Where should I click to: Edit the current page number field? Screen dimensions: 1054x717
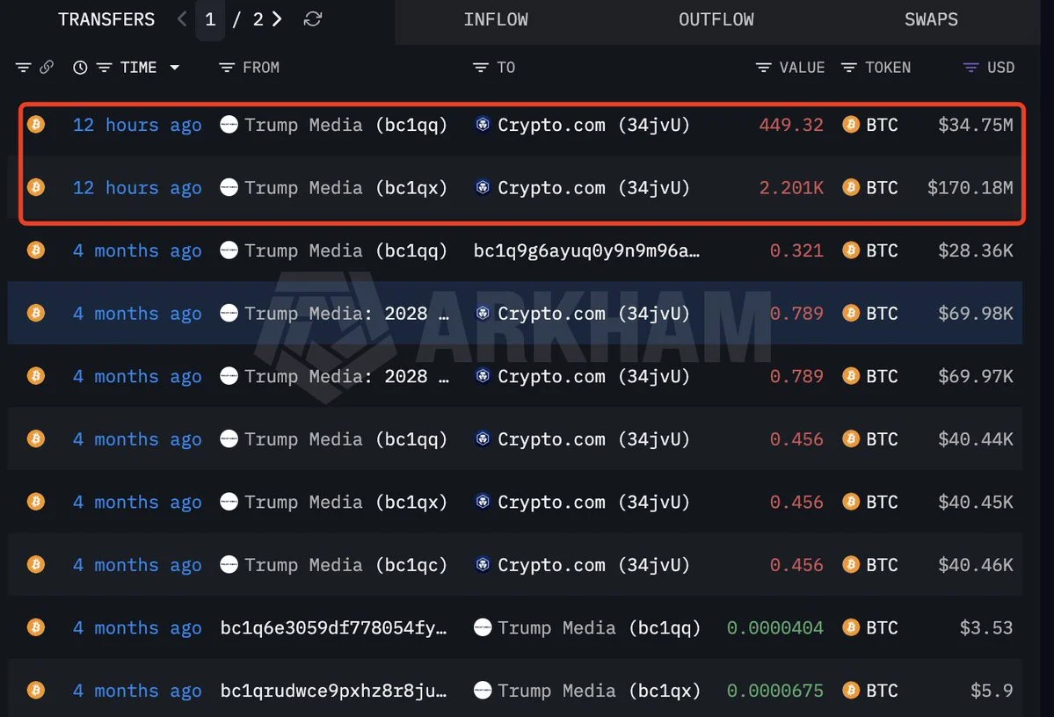pos(210,19)
